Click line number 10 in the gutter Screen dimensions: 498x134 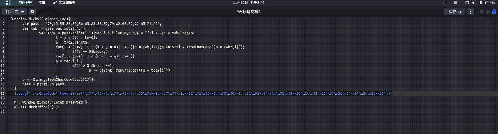tap(3, 61)
